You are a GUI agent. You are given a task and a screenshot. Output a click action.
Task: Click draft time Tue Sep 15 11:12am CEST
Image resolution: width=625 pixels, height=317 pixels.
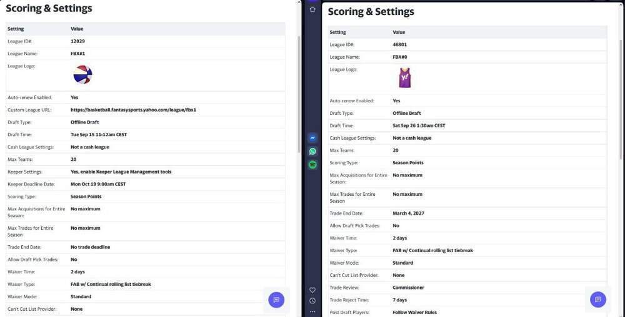tap(99, 134)
